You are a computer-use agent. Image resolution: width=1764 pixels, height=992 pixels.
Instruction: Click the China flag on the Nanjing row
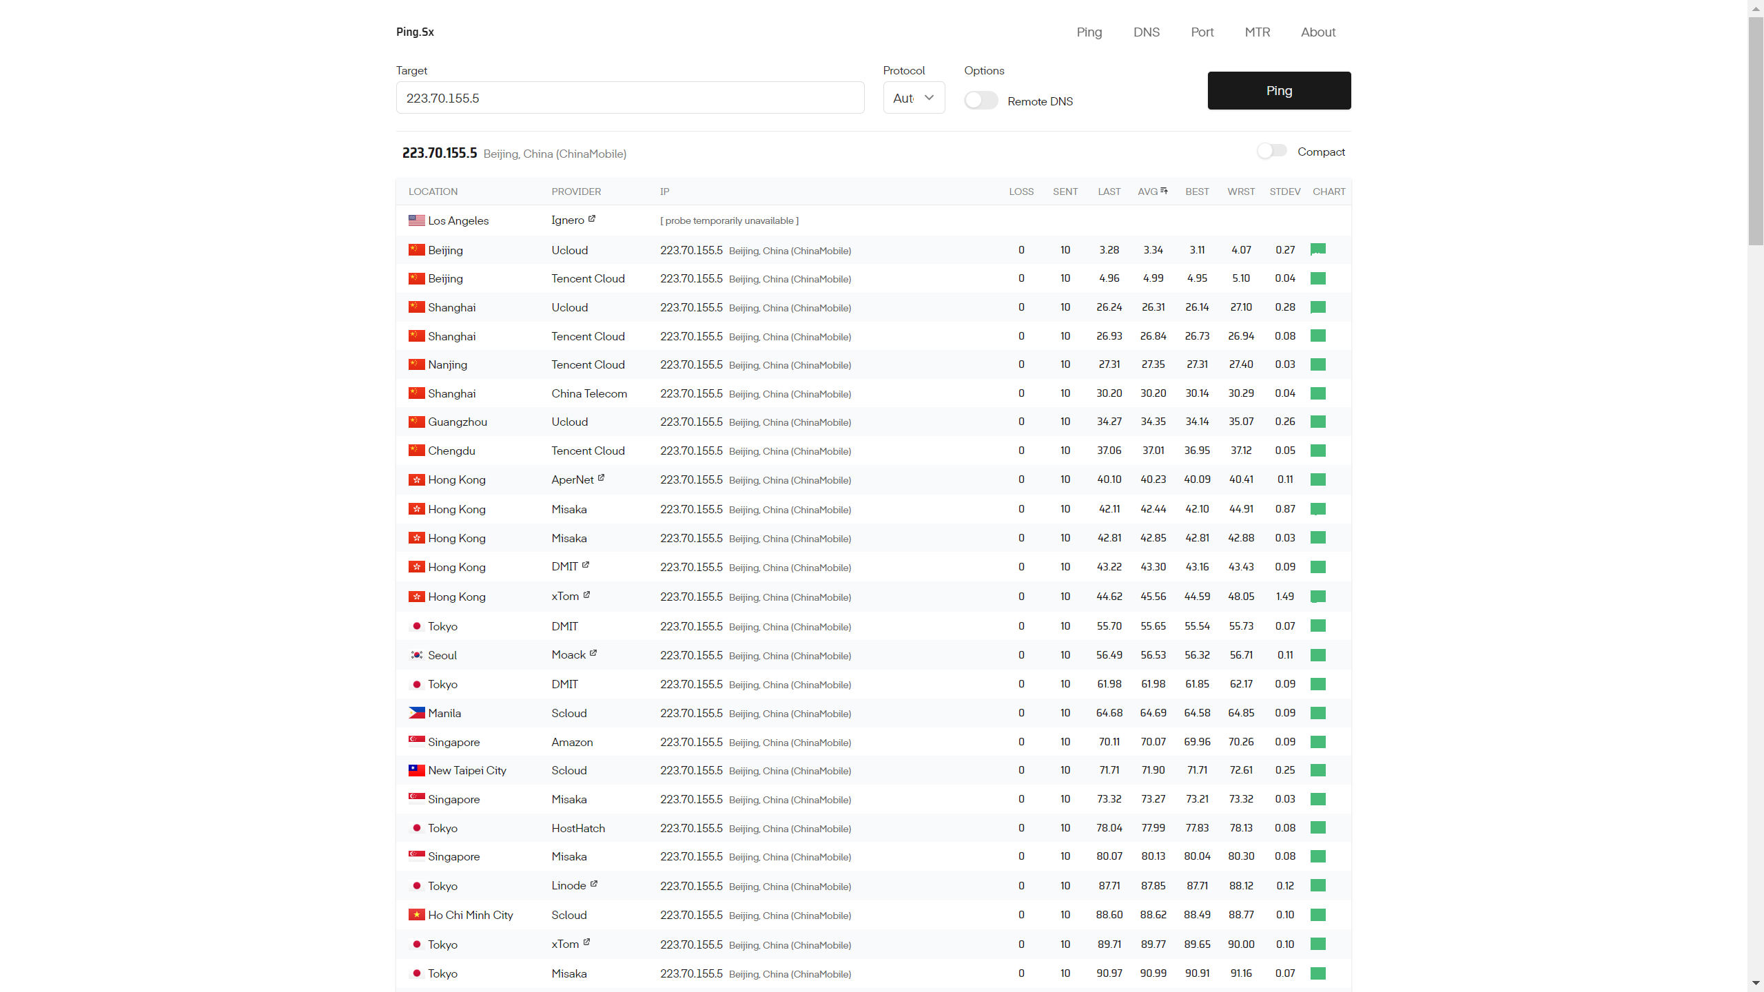[x=416, y=364]
